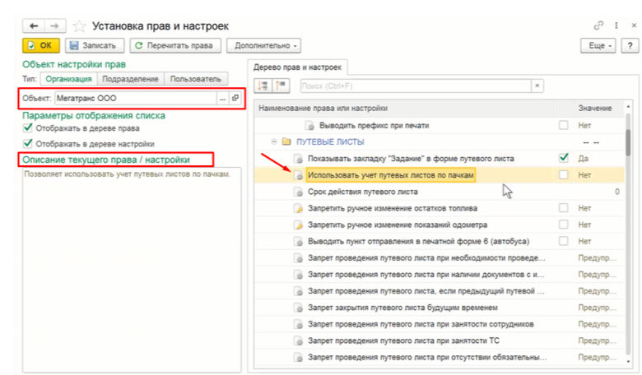Screen dimensions: 642x375
Task: Click icon of 'Запрет проведения при занятости сотрудников' row
Action: (x=299, y=324)
